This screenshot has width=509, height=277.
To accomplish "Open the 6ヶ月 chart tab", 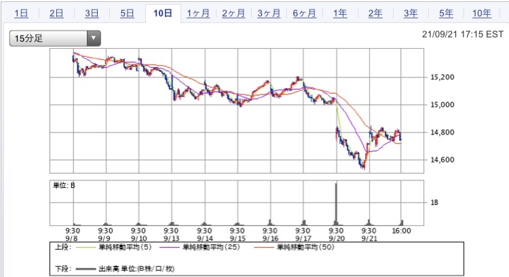I will point(304,14).
